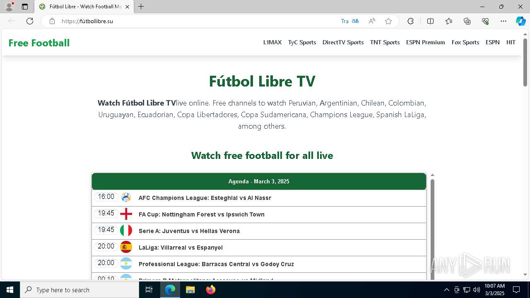Screen dimensions: 530x298
Task: Close the Fútbol Libre browser tab
Action: [127, 7]
